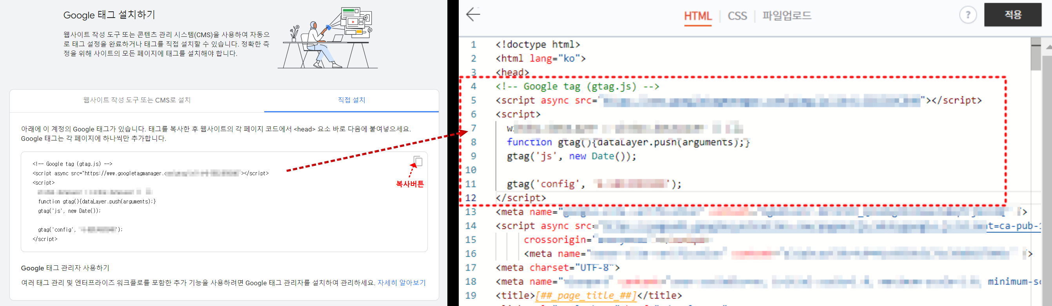Click the <html lang="ko"> line
1052x306 pixels.
coord(540,58)
